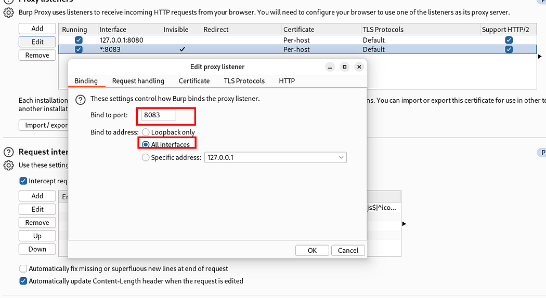The image size is (546, 298).
Task: Click Edit button for proxy listeners
Action: click(x=37, y=42)
